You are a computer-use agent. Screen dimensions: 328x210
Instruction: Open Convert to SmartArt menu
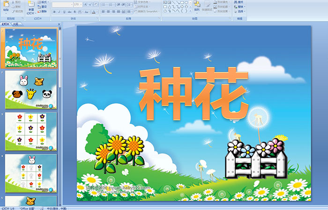147,11
